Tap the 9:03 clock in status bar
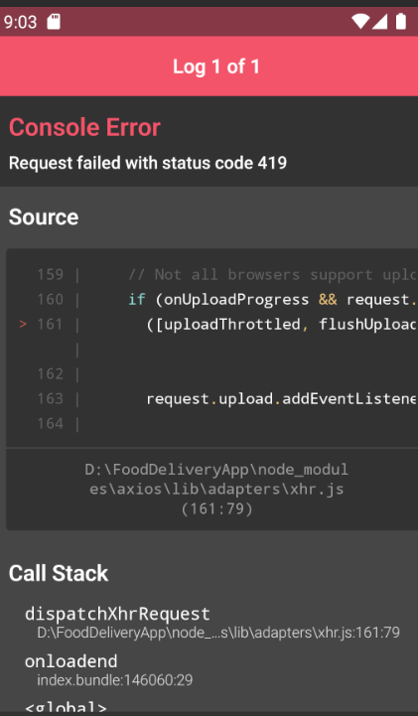The width and height of the screenshot is (418, 716). pos(20,22)
